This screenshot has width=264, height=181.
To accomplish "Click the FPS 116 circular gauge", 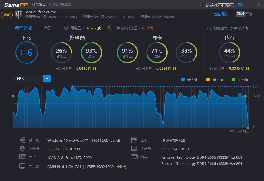I will coord(27,53).
